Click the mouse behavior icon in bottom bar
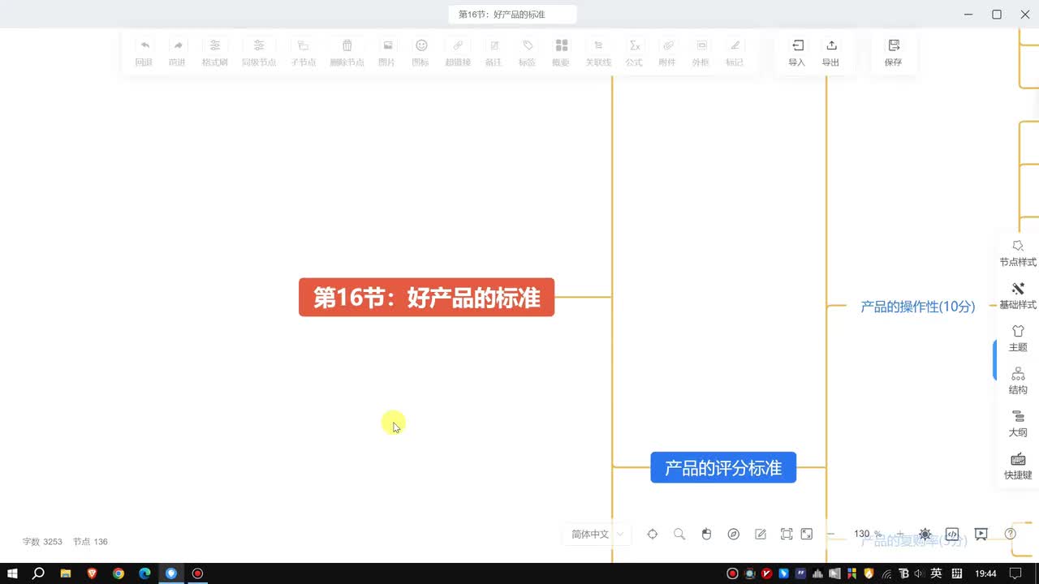The image size is (1039, 584). tap(706, 534)
